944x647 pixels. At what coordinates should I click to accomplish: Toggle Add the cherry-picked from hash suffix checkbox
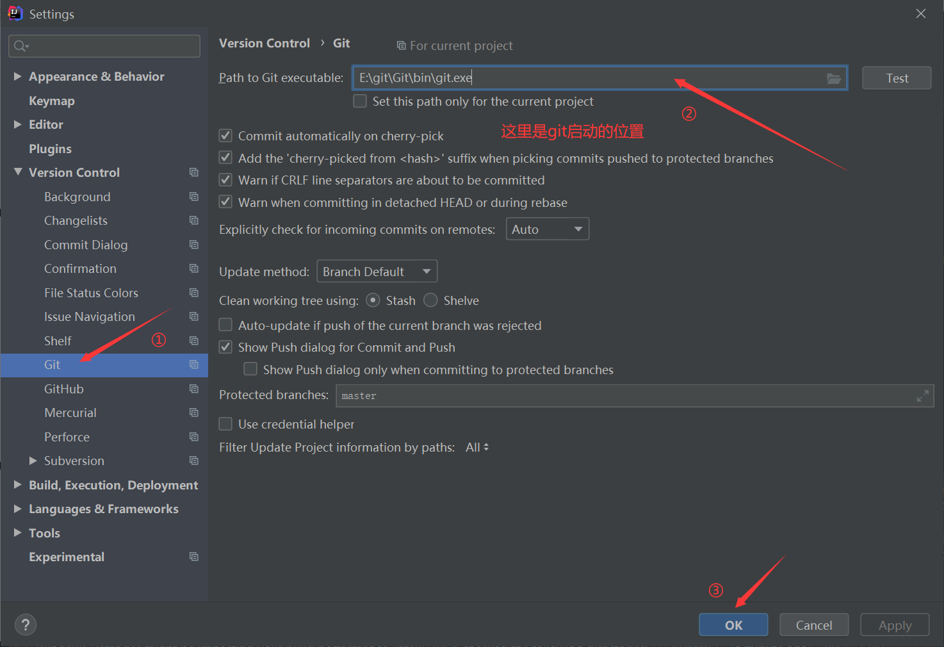click(225, 158)
